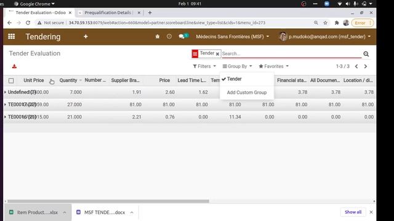Image resolution: width=394 pixels, height=221 pixels.
Task: Click the Not secure warning icon
Action: [39, 23]
